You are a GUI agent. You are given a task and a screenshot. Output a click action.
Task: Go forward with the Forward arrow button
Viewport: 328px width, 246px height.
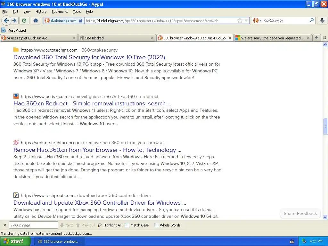pyautogui.click(x=14, y=20)
